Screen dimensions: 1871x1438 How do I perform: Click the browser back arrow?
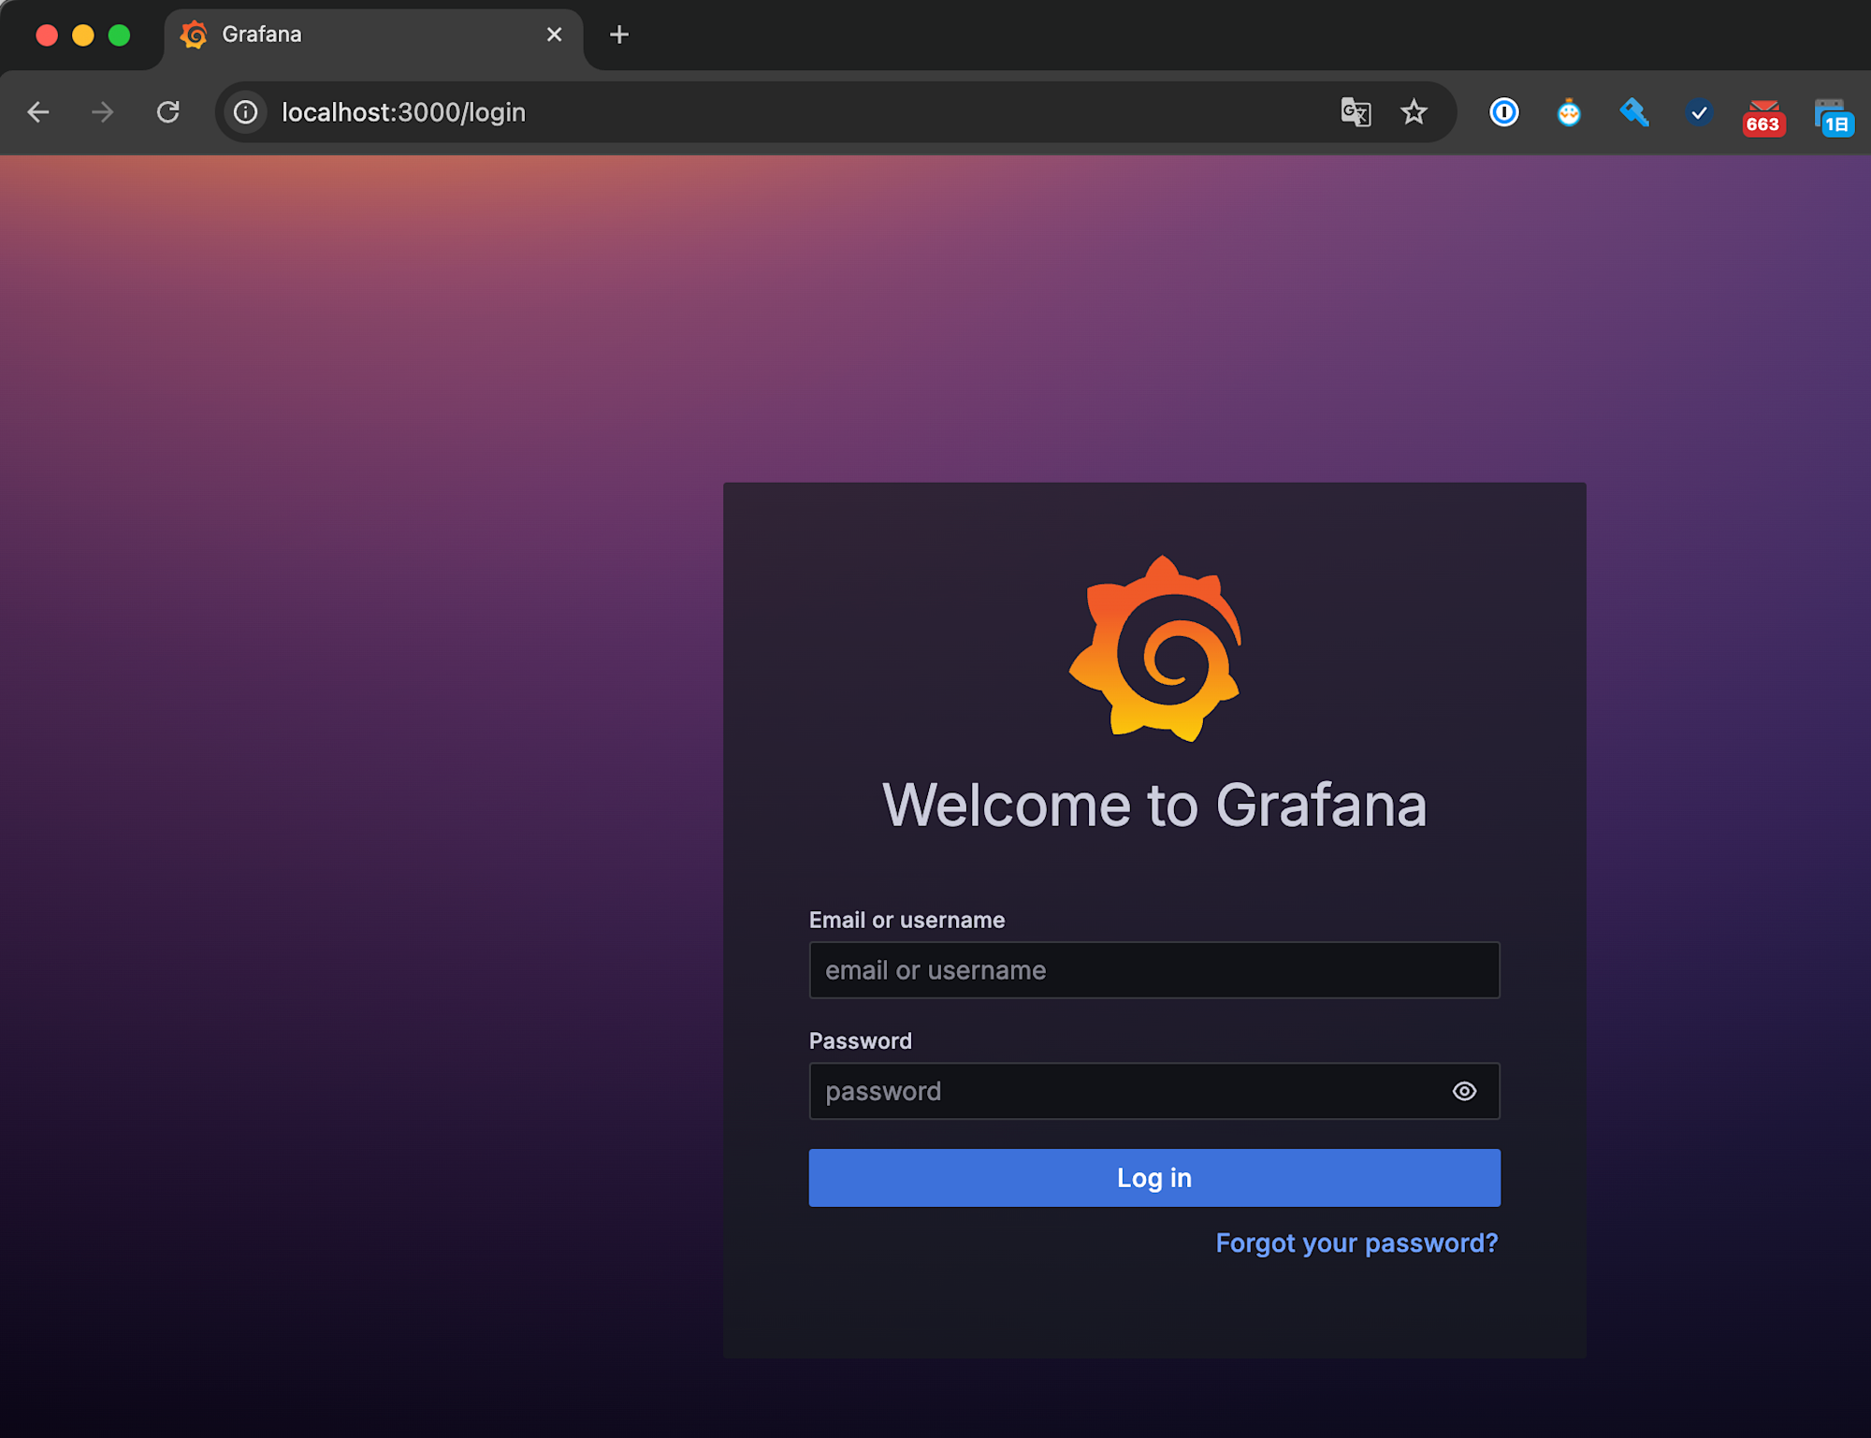click(38, 112)
